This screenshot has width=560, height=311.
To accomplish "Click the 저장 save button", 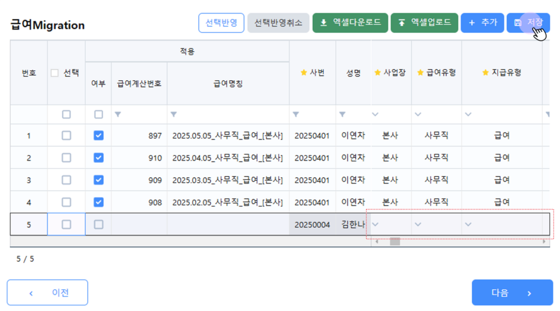I will pos(528,22).
